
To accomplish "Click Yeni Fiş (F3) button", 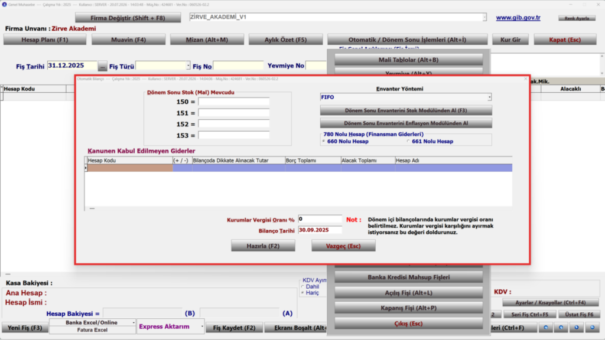I will point(25,328).
